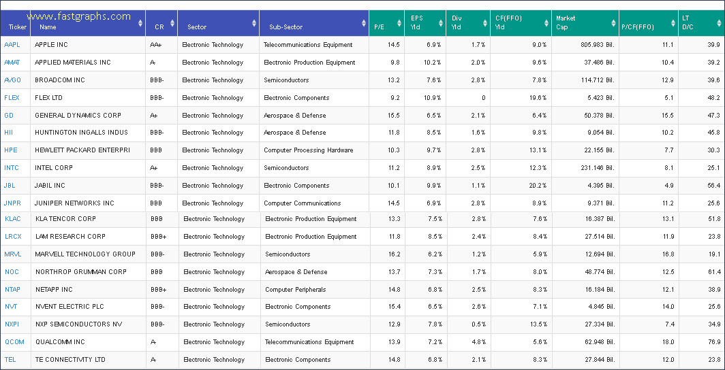This screenshot has height=370, width=725.
Task: Open the NOC ticker link
Action: tap(12, 272)
